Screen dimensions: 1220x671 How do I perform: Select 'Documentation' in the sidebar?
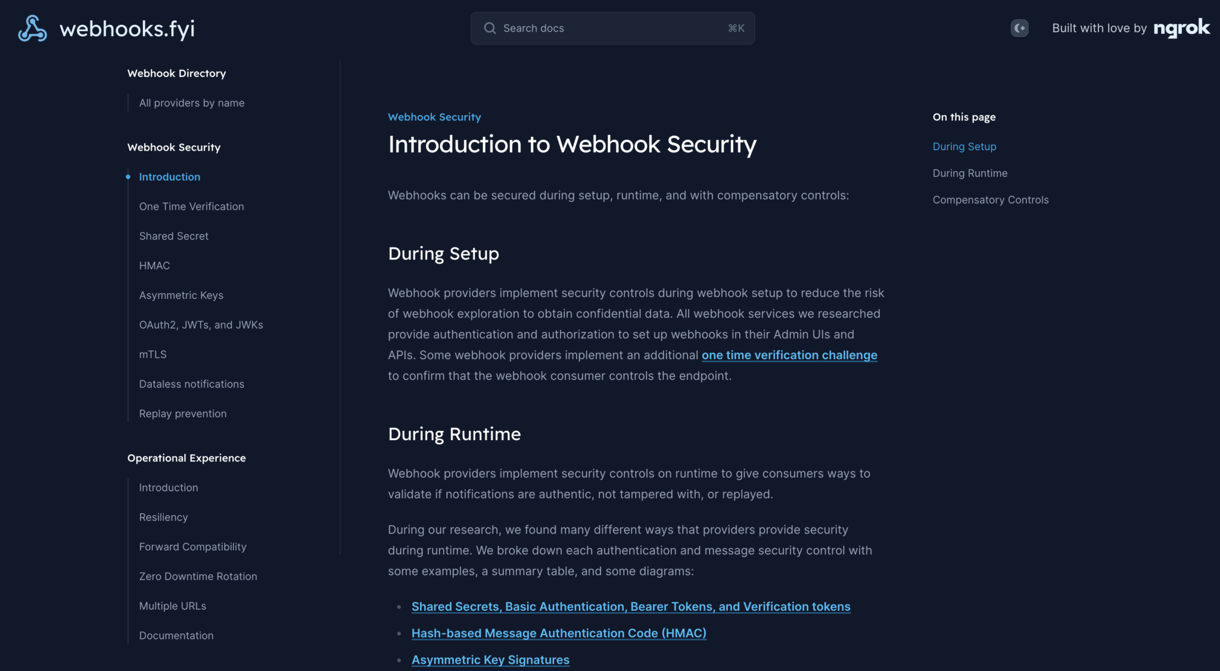pos(176,635)
